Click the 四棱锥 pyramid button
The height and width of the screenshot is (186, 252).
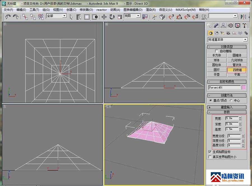tap(237, 70)
